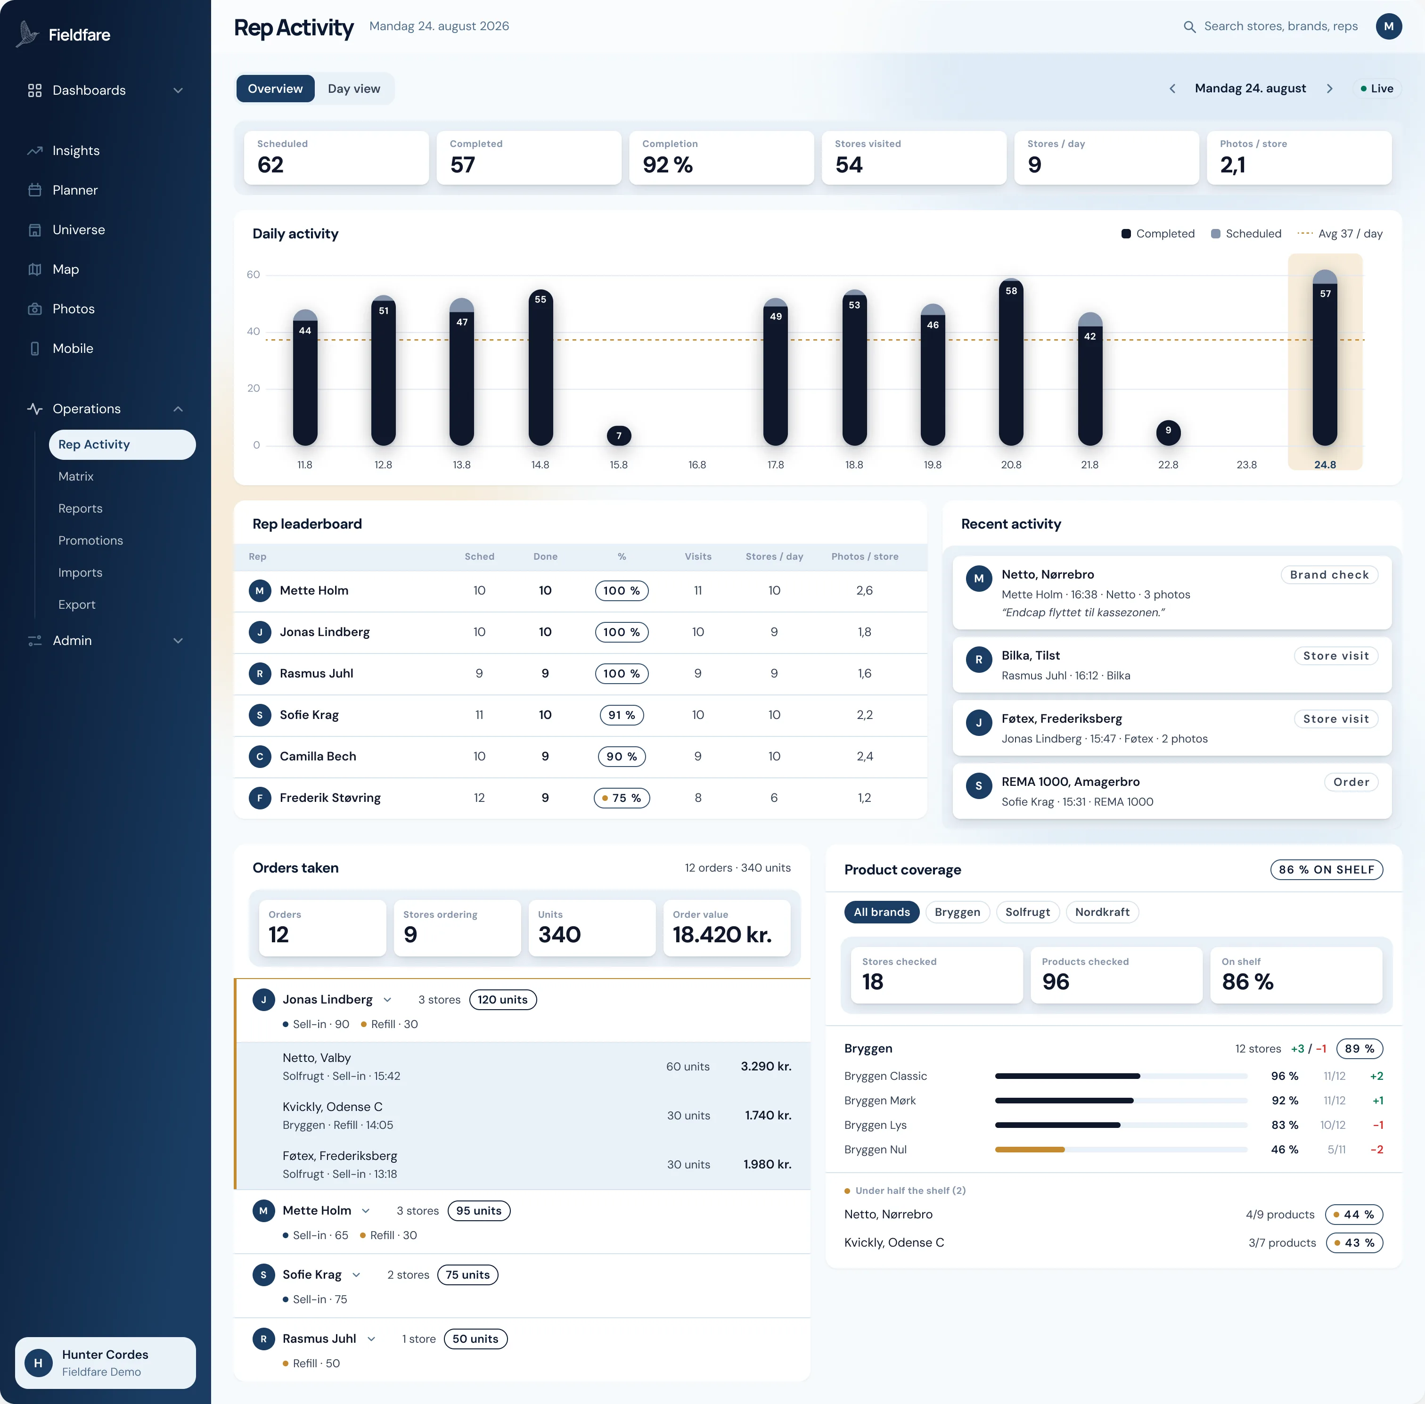This screenshot has width=1425, height=1404.
Task: Click the Fieldfare bird logo
Action: tap(27, 34)
